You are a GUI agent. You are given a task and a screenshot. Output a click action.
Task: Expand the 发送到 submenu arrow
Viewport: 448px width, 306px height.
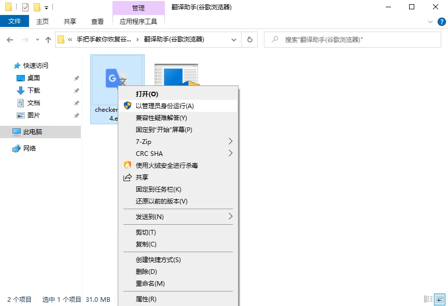tap(231, 216)
